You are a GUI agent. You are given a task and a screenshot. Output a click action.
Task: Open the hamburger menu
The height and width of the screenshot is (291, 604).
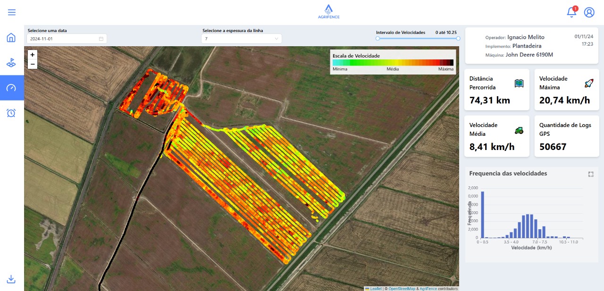(x=12, y=12)
